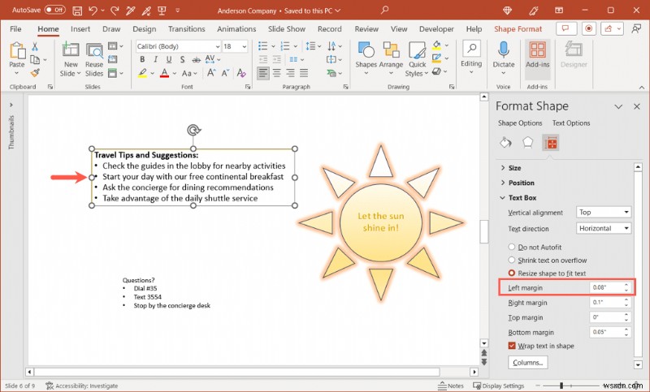
Task: Center align text in Paragraph group
Action: (x=276, y=73)
